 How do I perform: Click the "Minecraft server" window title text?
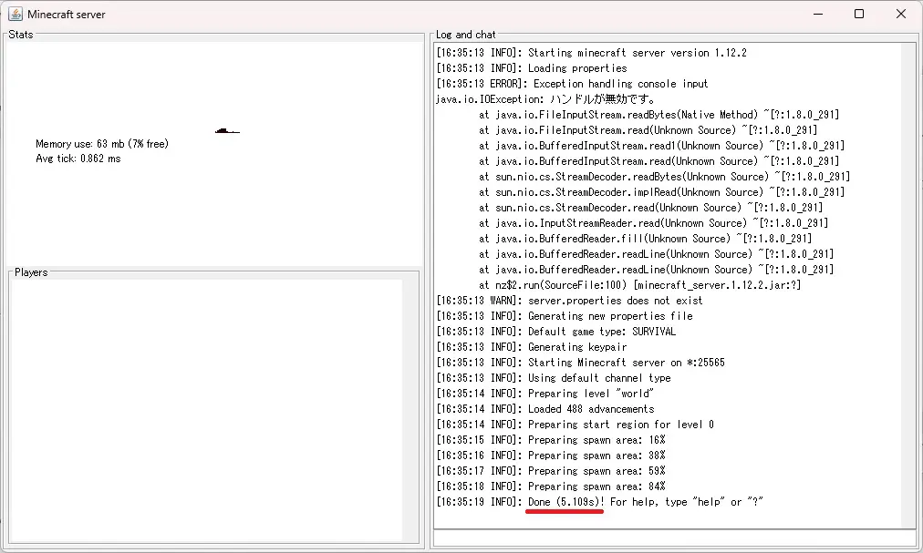(66, 15)
